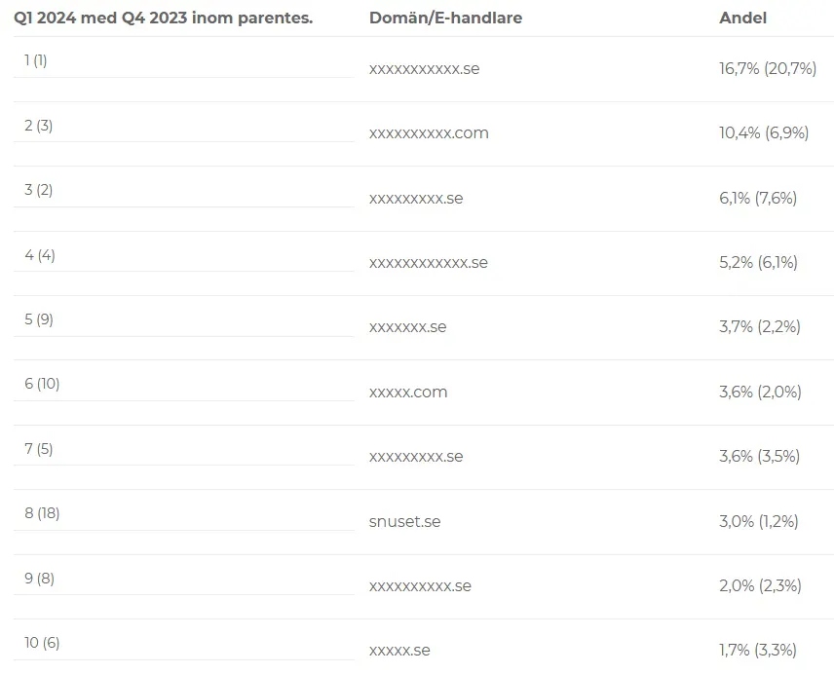Select the rank cell "1 (1)"
Image resolution: width=834 pixels, height=674 pixels.
[x=36, y=60]
